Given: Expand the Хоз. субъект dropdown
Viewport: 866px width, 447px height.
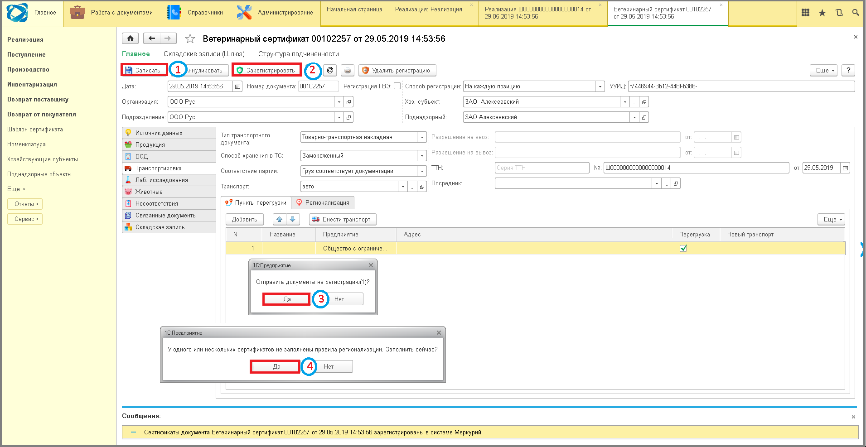Looking at the screenshot, I should 625,102.
